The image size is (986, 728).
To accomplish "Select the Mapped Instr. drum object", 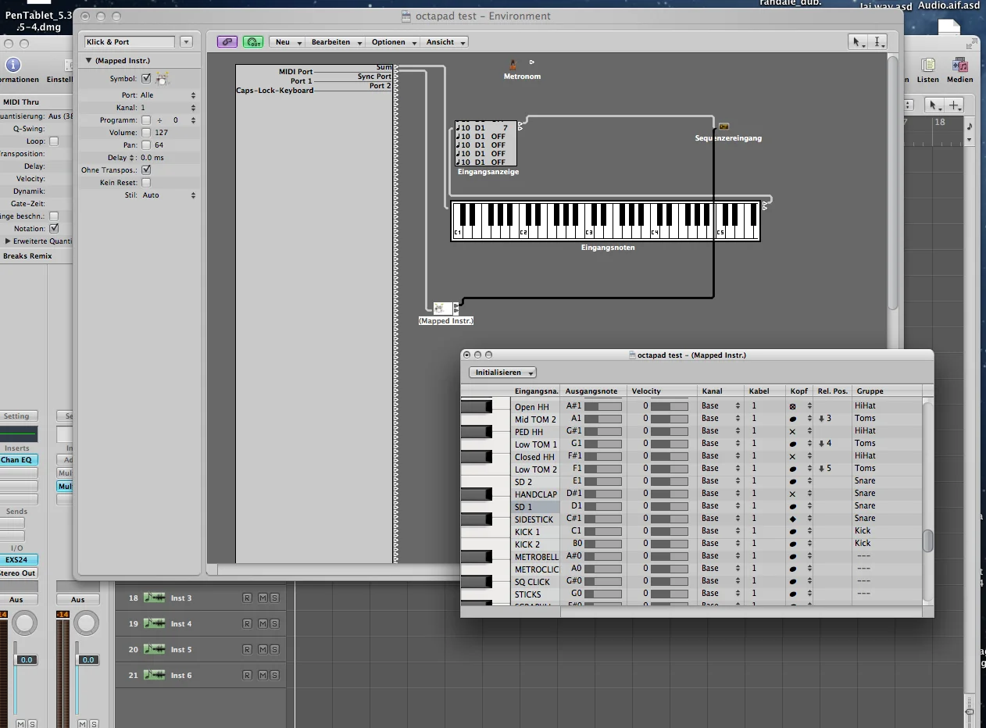I will (439, 309).
